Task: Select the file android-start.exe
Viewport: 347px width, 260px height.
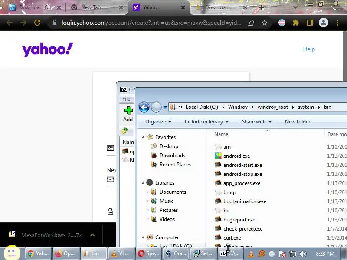Action: click(x=242, y=165)
